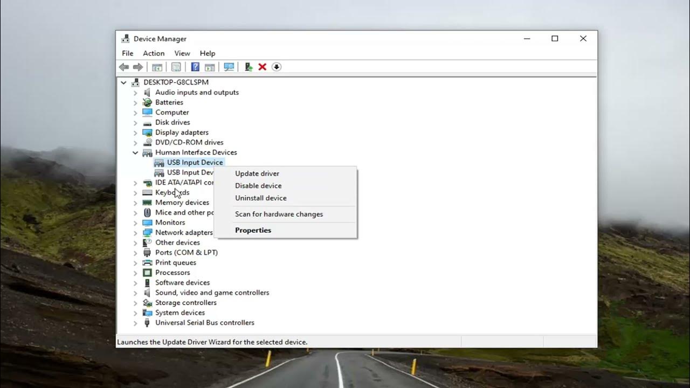Click the Mice and other pointing devices icon
Screen dimensions: 690x388
147,212
